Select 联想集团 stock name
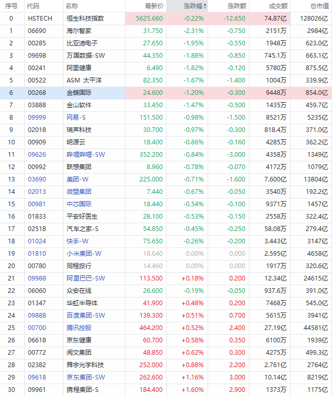Image resolution: width=332 pixels, height=396 pixels. 79,167
